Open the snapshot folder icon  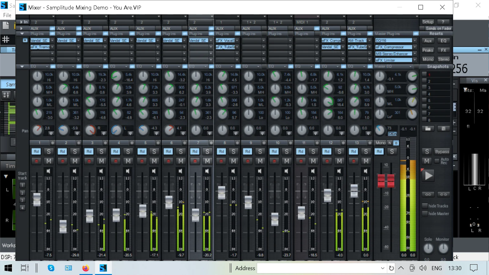tap(428, 129)
